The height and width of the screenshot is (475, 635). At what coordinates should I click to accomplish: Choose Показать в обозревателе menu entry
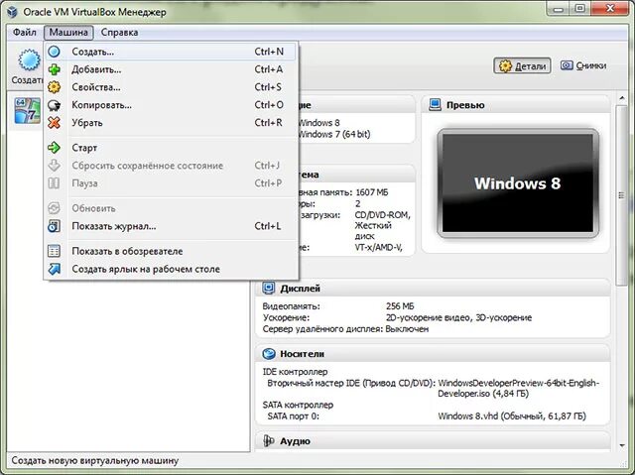coord(171,251)
